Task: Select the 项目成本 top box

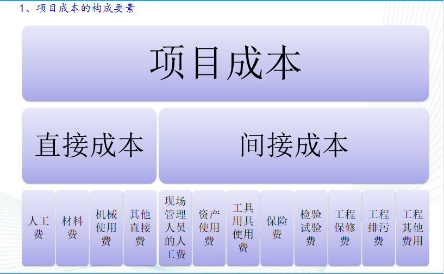Action: pos(226,63)
